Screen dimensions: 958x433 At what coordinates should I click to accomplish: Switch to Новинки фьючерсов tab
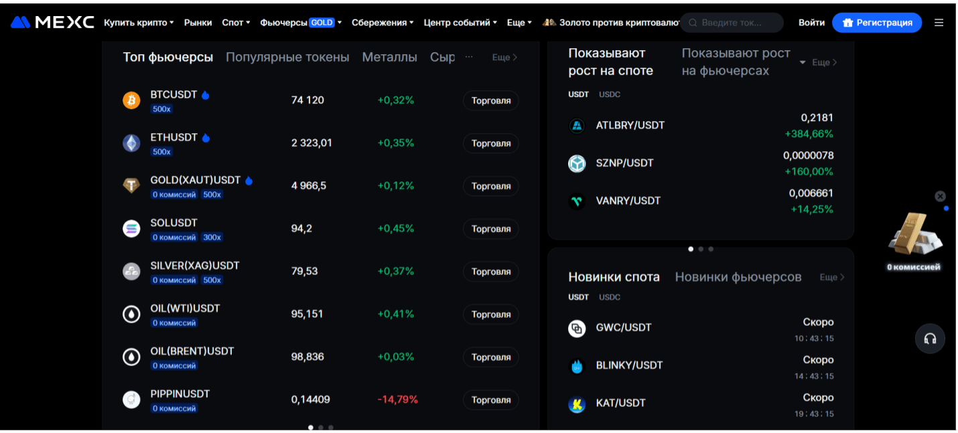tap(738, 277)
